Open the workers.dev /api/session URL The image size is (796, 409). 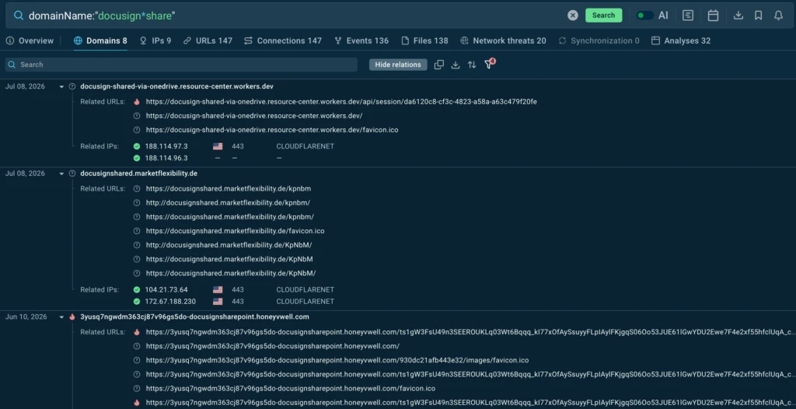coord(341,102)
